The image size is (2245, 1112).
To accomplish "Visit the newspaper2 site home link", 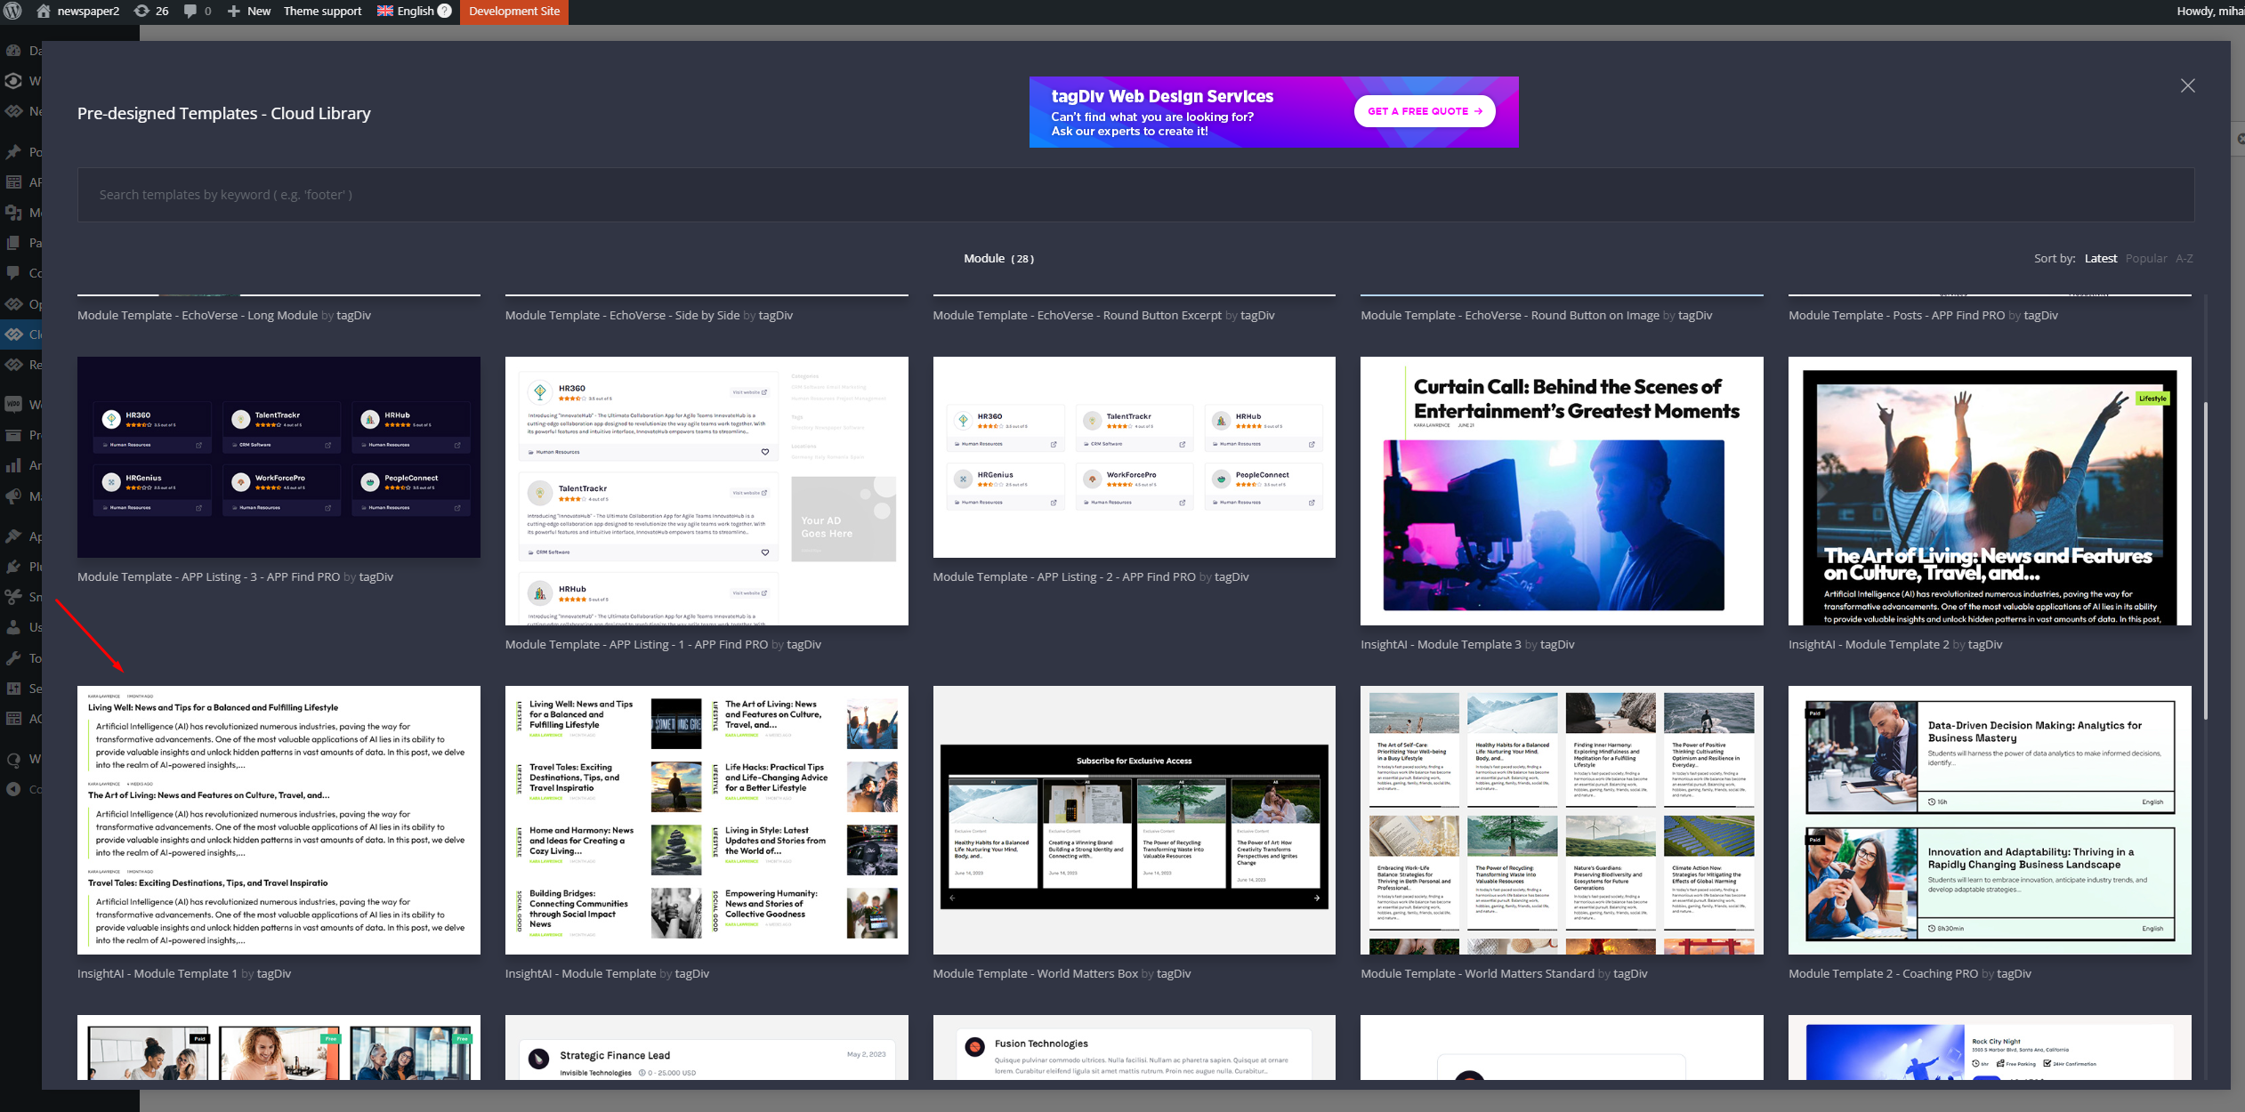I will pos(77,11).
